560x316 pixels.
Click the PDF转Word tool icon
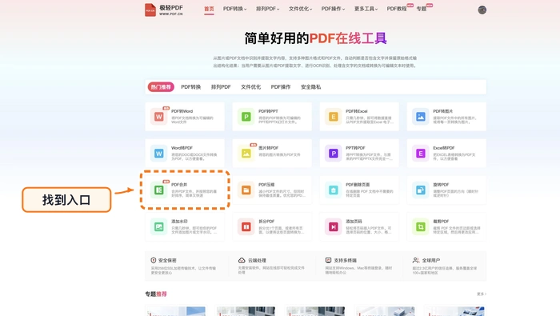[159, 117]
